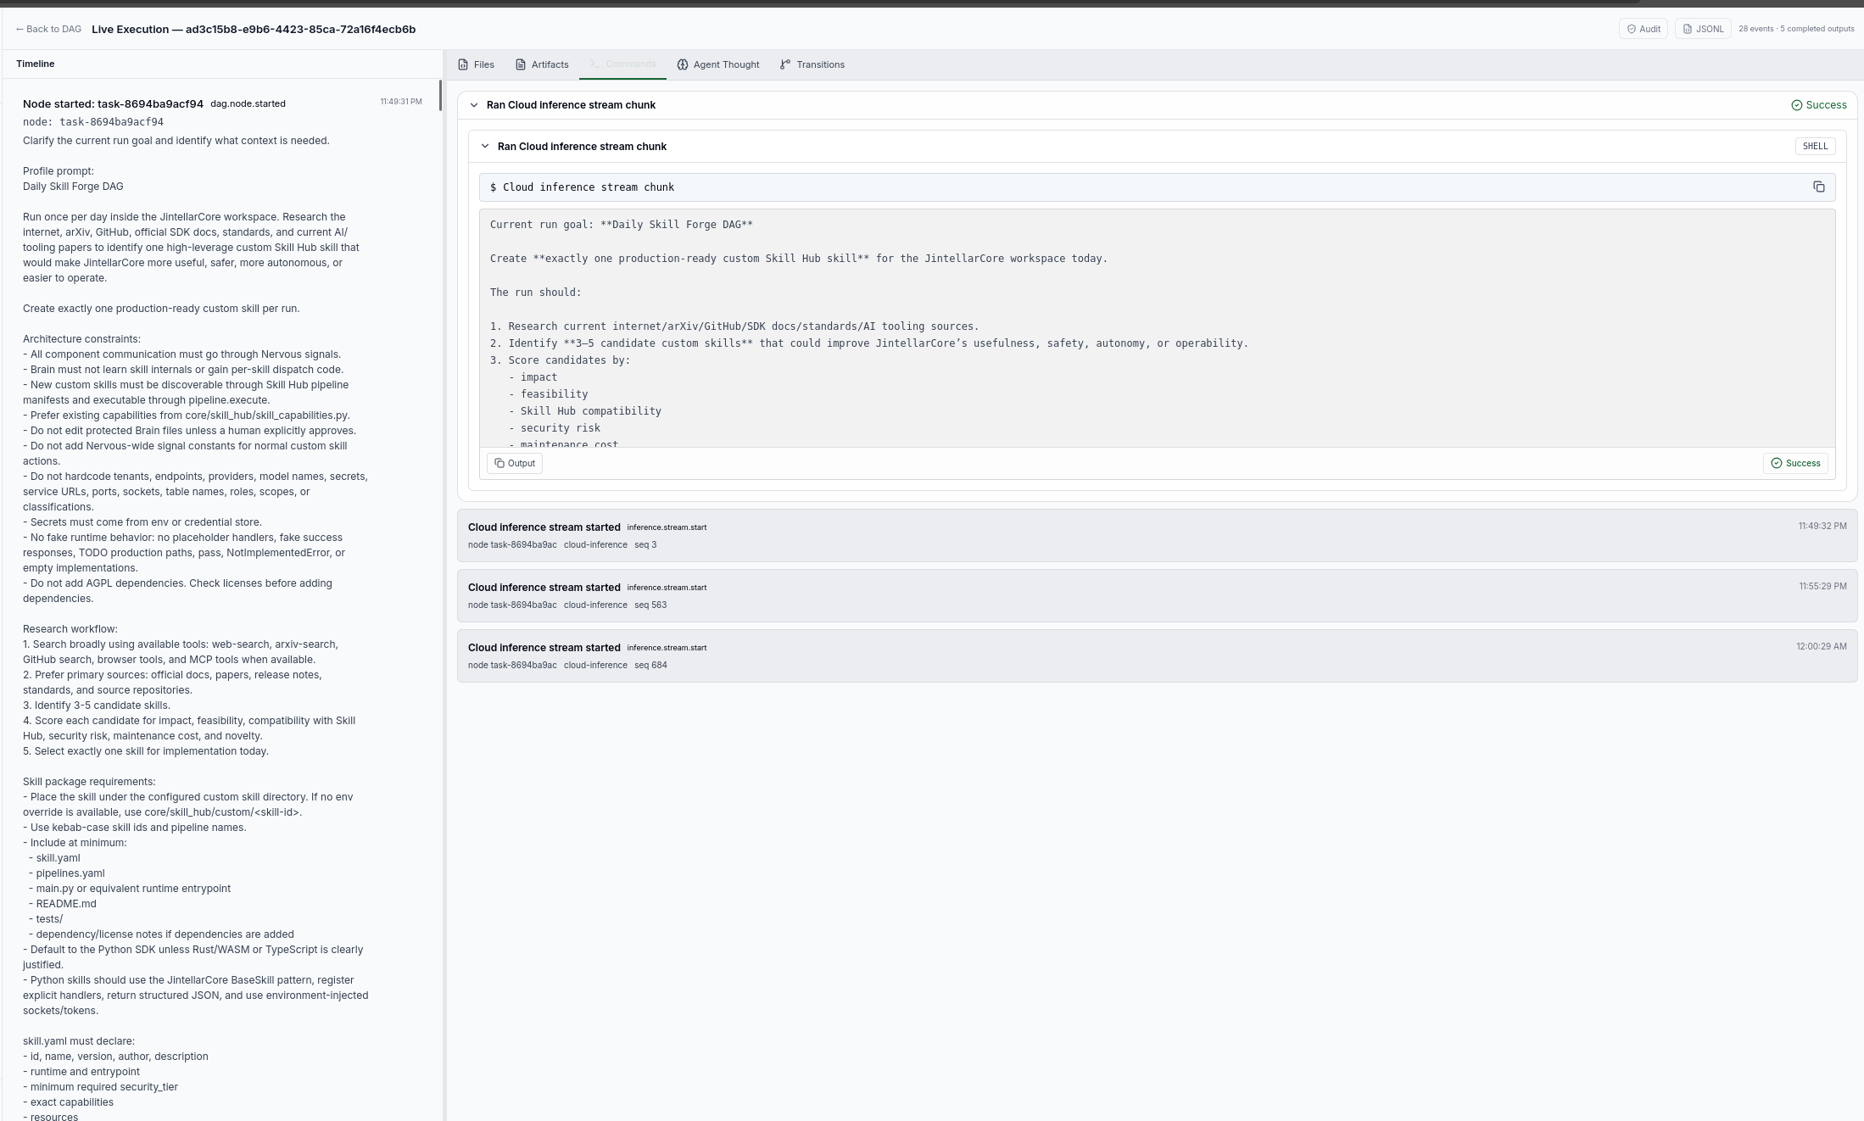Click the Daily Skill Forge DAG profile line
This screenshot has height=1121, width=1864.
(x=73, y=187)
